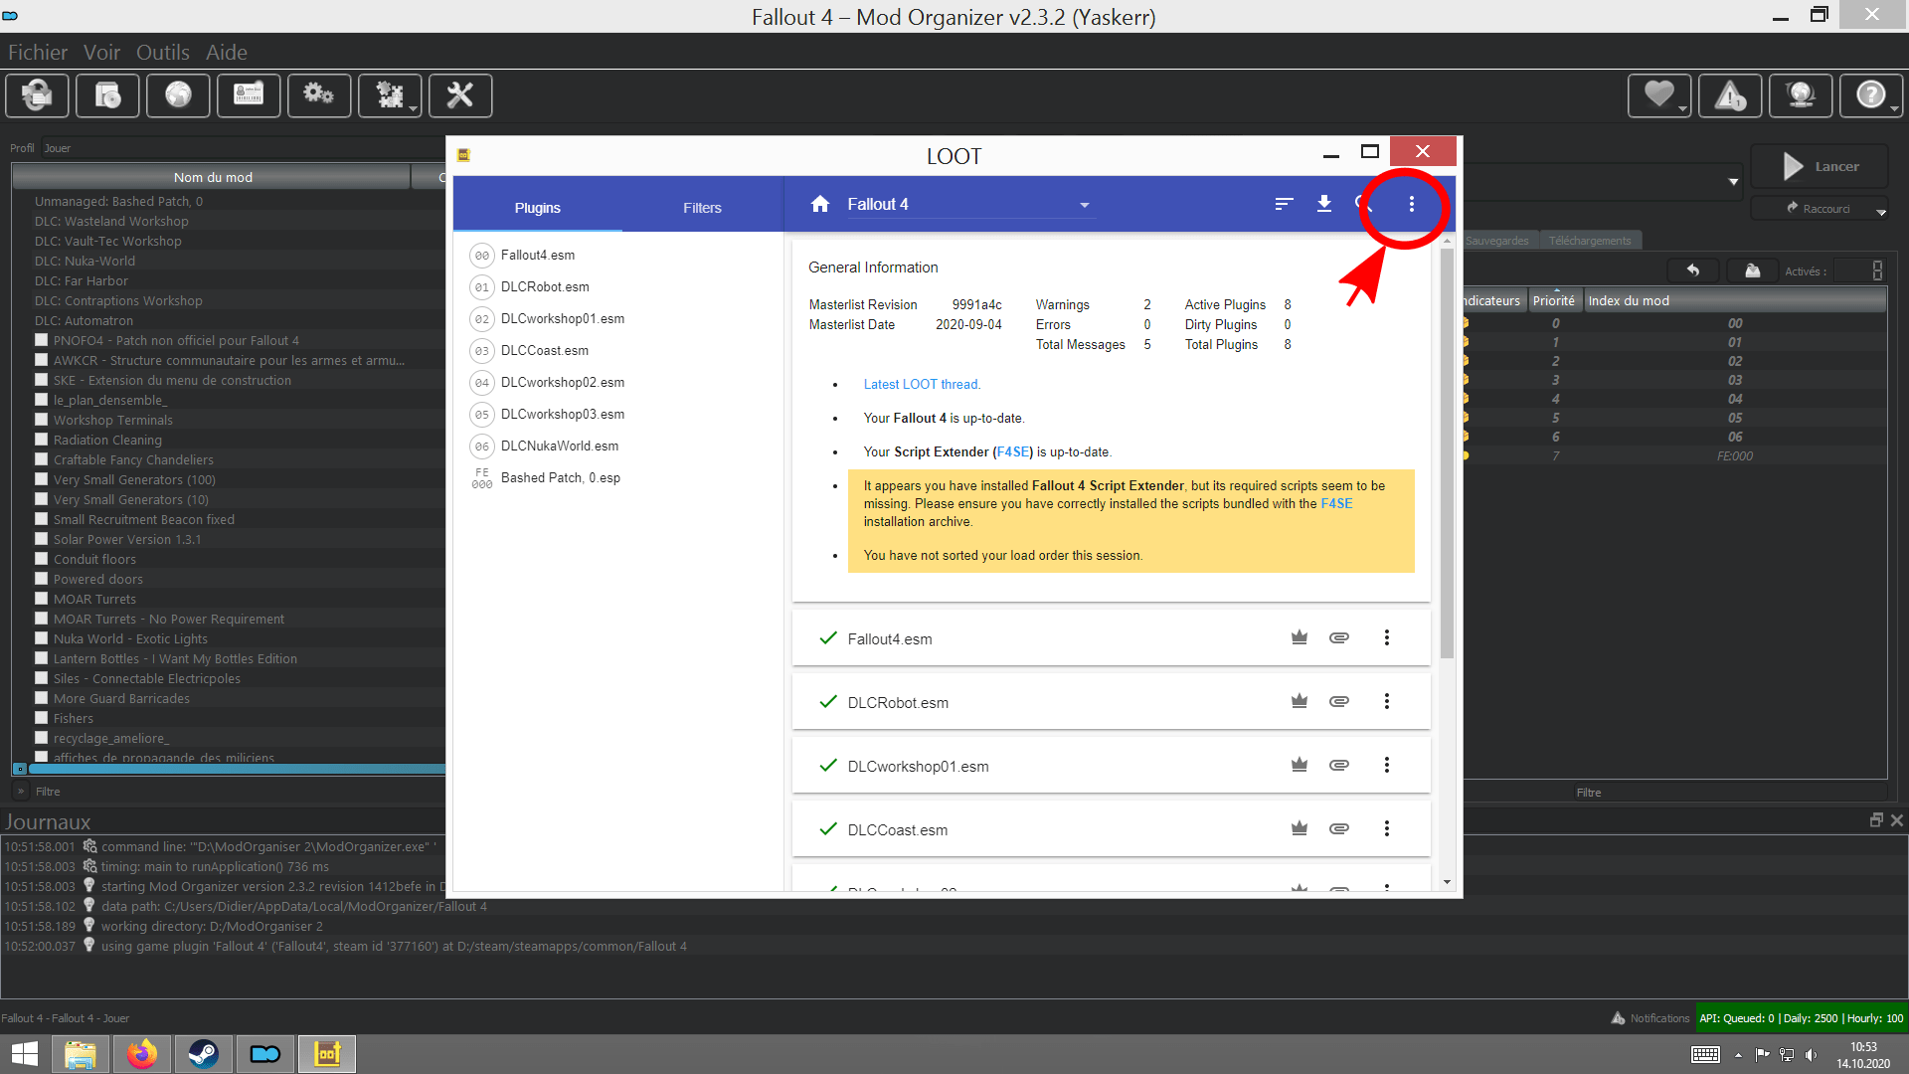
Task: Click the backup restore arrow icon
Action: (x=1692, y=270)
